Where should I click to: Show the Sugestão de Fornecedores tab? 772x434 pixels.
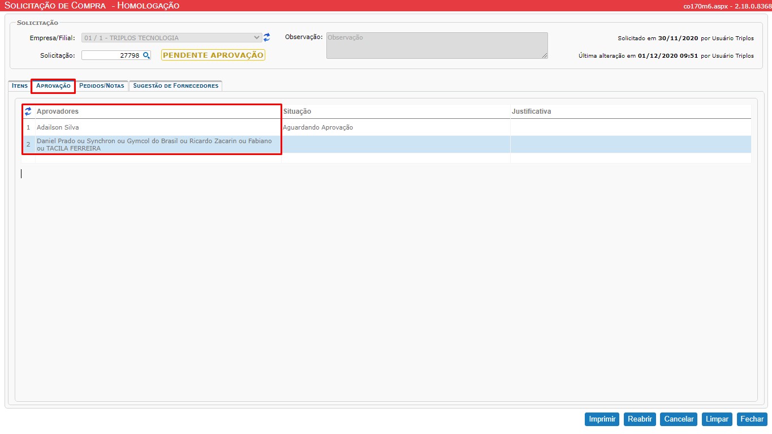point(176,86)
